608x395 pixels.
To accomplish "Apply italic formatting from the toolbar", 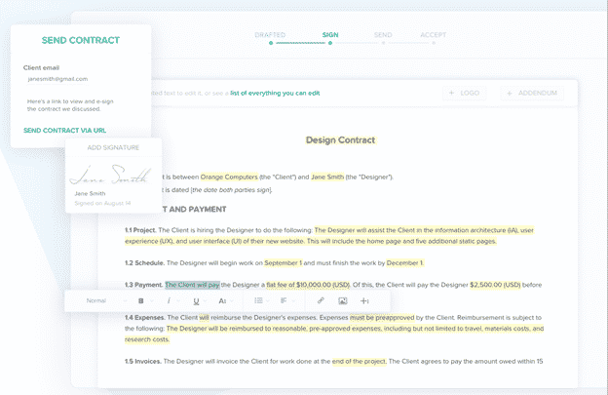I will click(x=169, y=300).
